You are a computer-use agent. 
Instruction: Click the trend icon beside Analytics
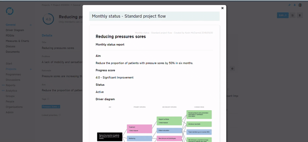(3, 90)
